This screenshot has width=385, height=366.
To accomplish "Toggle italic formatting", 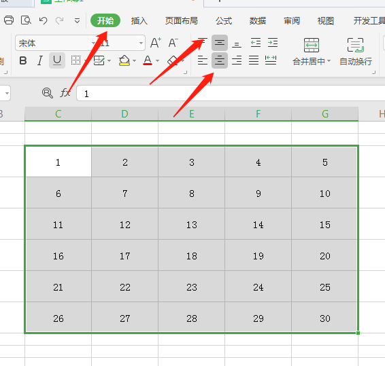I will coord(40,60).
